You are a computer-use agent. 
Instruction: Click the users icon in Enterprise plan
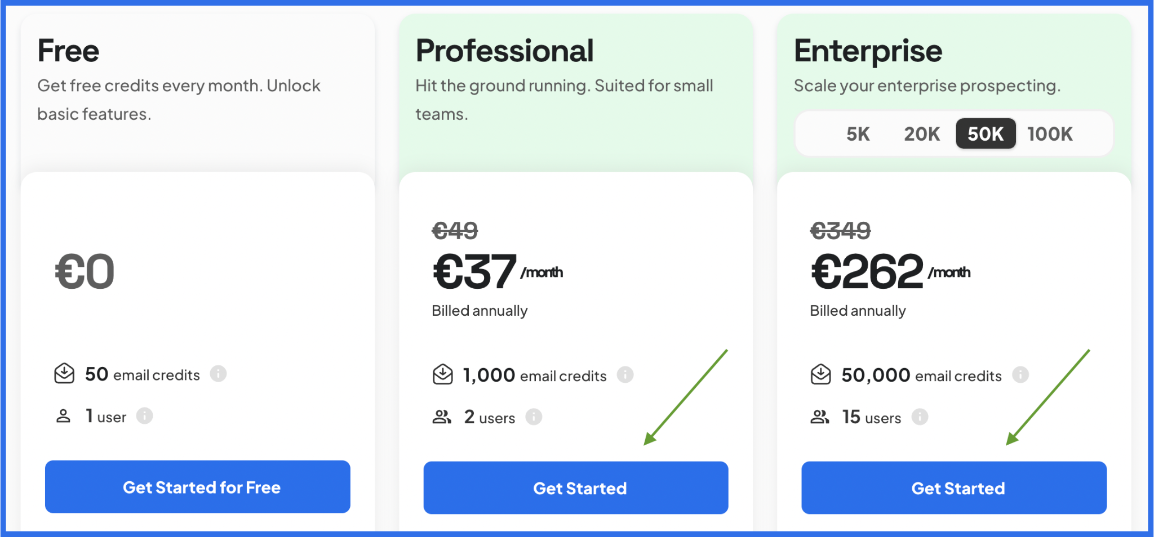click(x=820, y=417)
